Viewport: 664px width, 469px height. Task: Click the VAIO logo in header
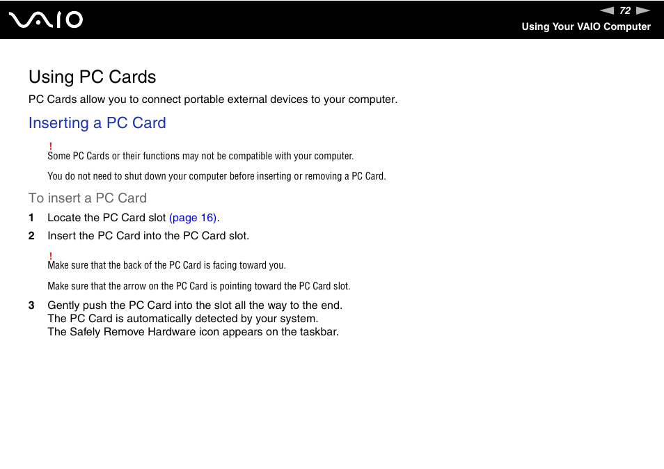pos(46,20)
